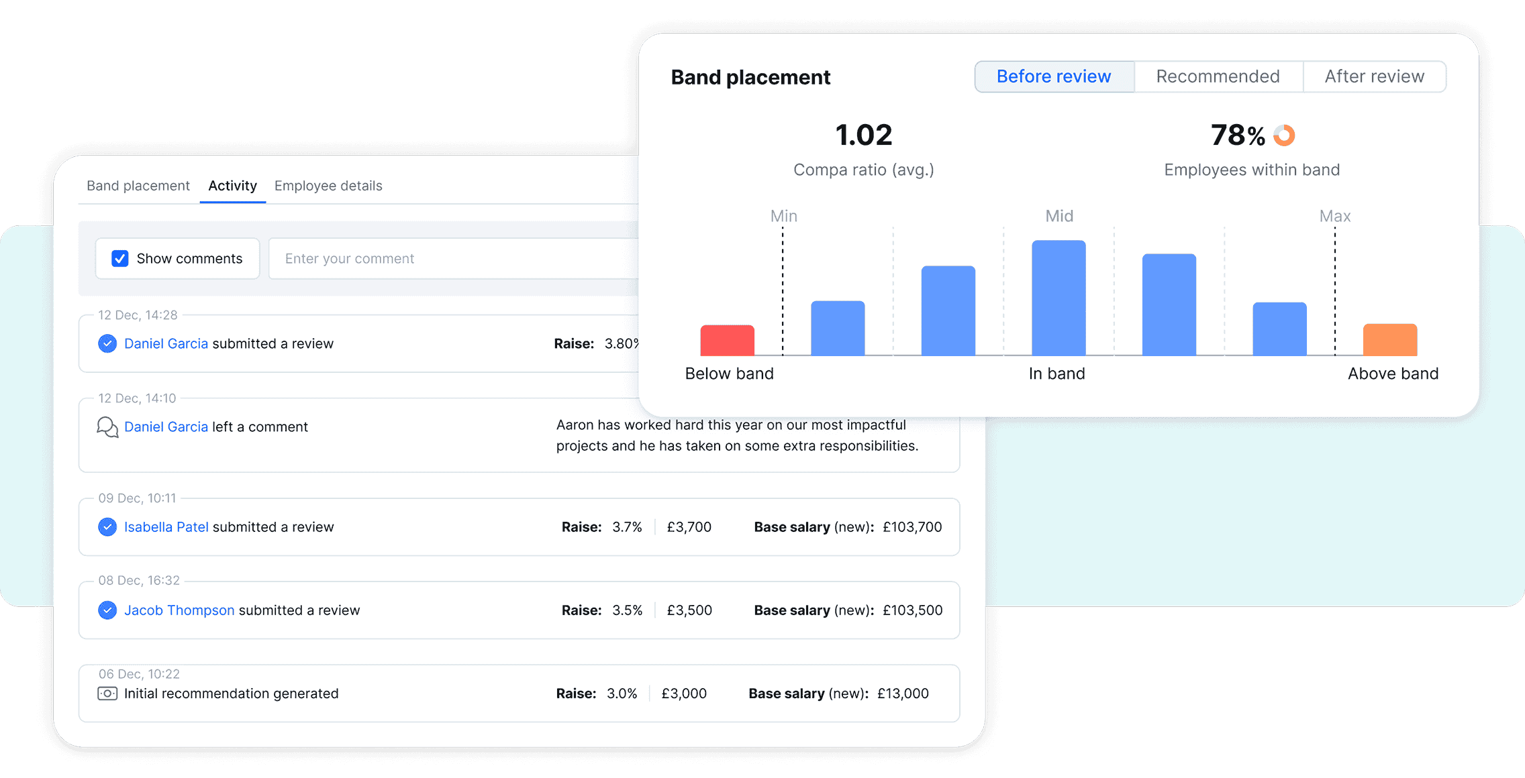
Task: Click the checkmark icon beside Isabella Patel
Action: coord(107,527)
